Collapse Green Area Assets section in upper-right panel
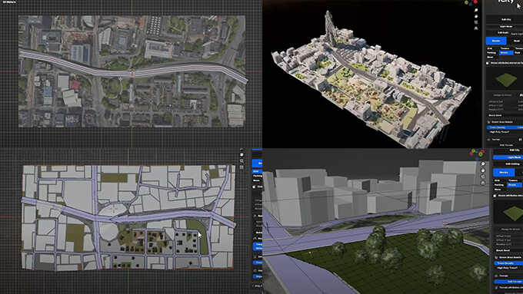This screenshot has width=523, height=294. tap(488, 122)
